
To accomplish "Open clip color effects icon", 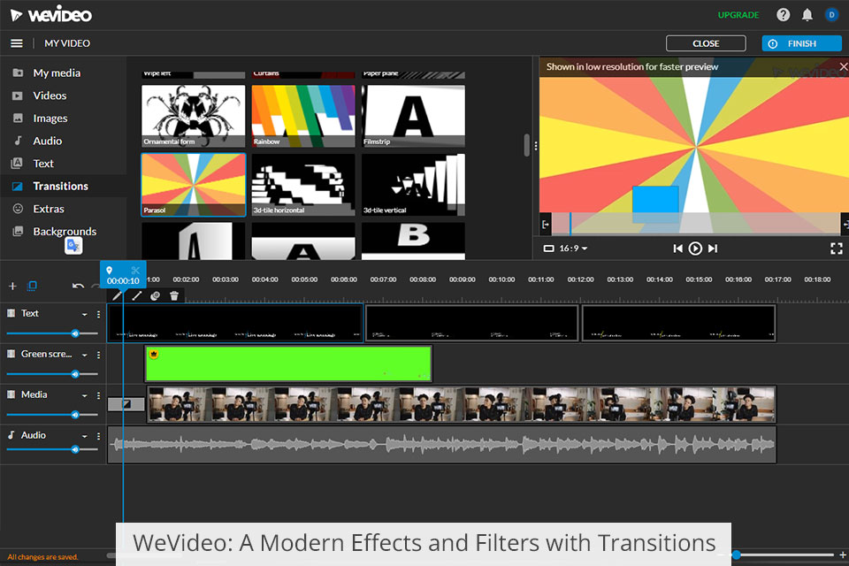I will pos(155,295).
